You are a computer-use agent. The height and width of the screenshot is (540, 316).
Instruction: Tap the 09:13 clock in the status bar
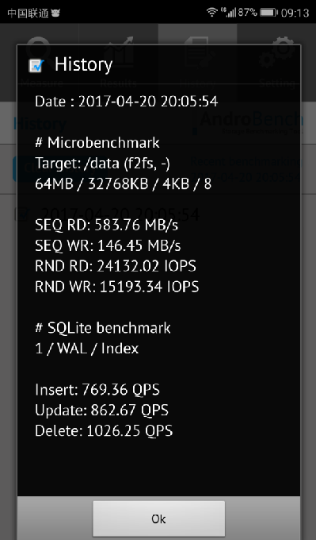point(295,13)
